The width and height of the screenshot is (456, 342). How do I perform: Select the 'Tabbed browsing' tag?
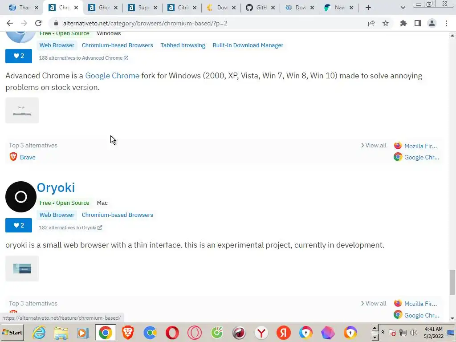pyautogui.click(x=183, y=45)
